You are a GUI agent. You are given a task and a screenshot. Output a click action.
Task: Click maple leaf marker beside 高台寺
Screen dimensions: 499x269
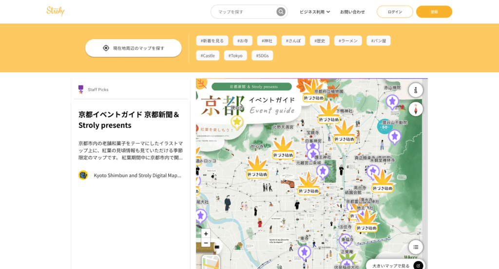382,181
